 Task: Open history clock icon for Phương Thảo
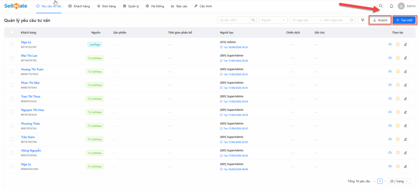click(x=398, y=126)
